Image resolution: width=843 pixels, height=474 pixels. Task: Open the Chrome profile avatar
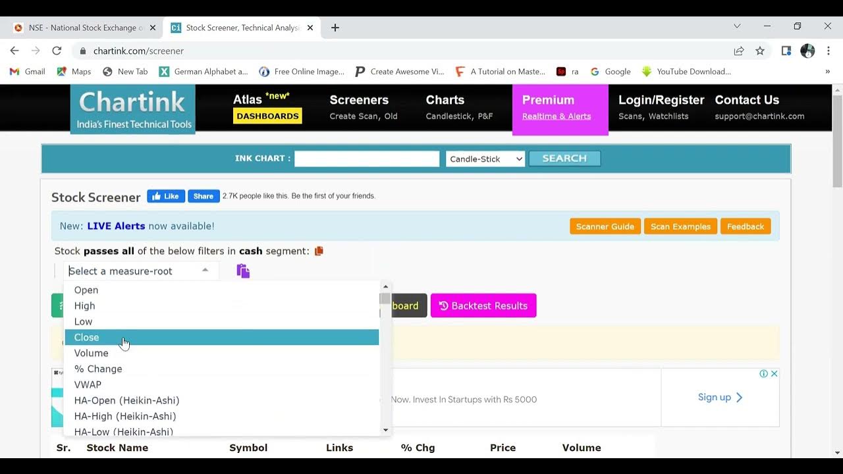807,51
